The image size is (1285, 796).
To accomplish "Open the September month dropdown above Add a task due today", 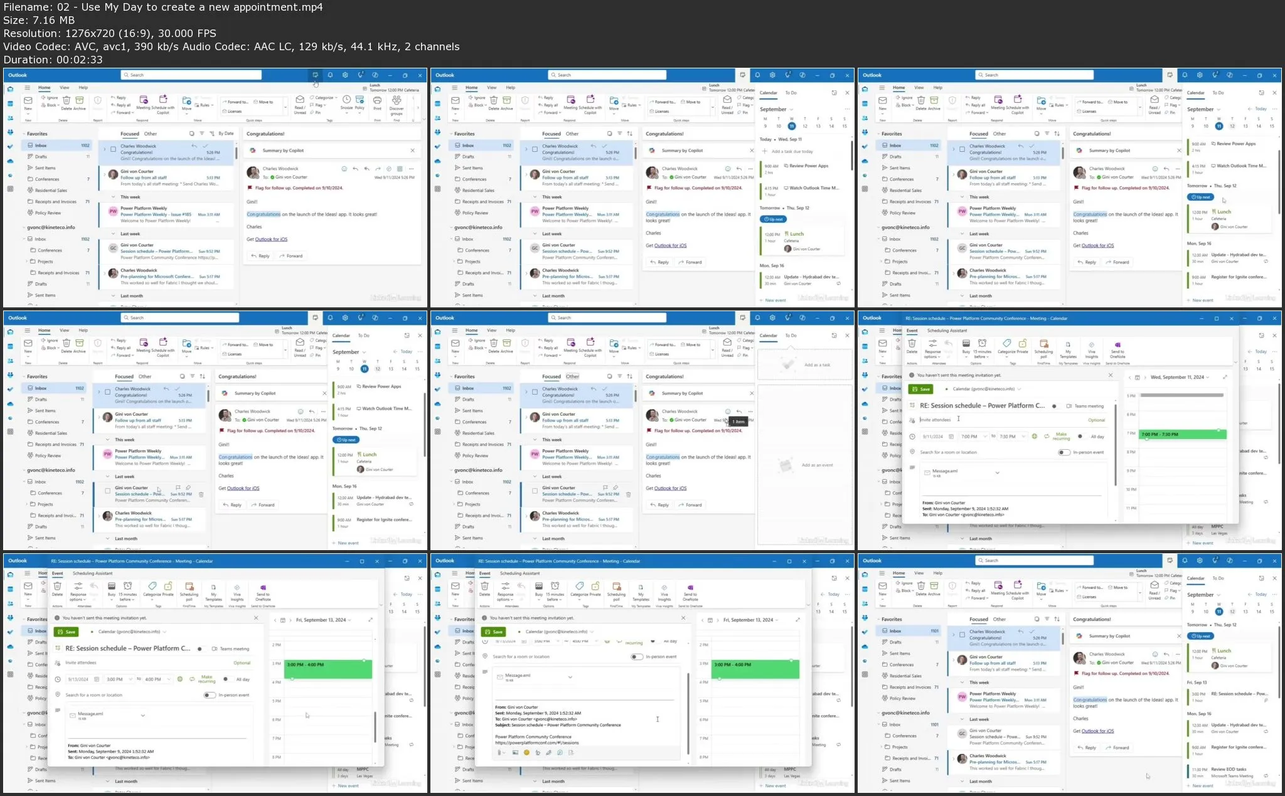I will click(776, 109).
